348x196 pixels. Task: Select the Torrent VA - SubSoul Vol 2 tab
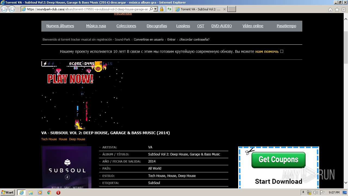coord(200,9)
